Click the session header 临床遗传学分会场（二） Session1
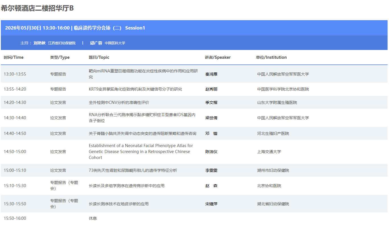Screen dimensions: 389x226 pos(109,28)
